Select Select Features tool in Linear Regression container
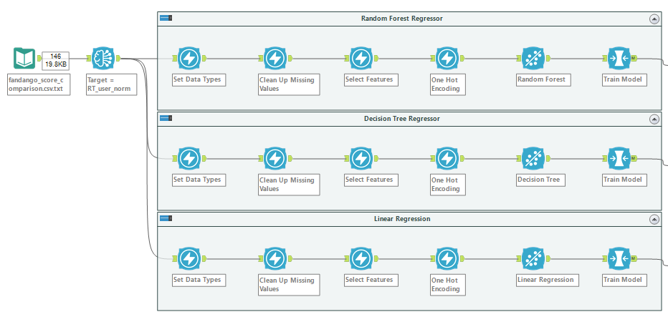The image size is (668, 327). 361,259
